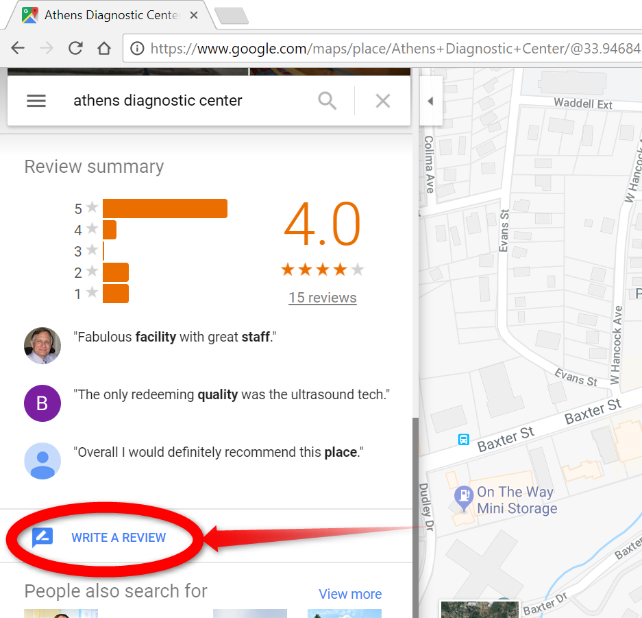Viewport: 642px width, 618px height.
Task: Select the bus stop icon on Baxter St
Action: [x=463, y=439]
